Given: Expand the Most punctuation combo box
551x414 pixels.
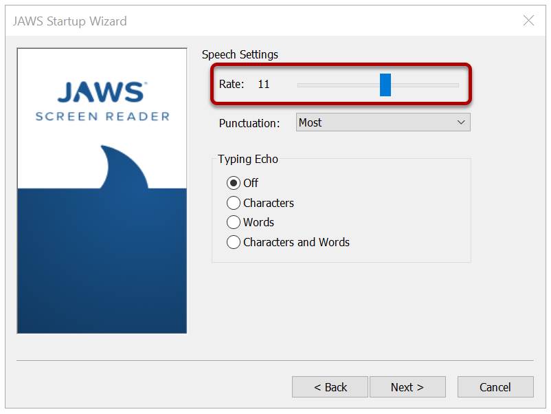Looking at the screenshot, I should 382,122.
